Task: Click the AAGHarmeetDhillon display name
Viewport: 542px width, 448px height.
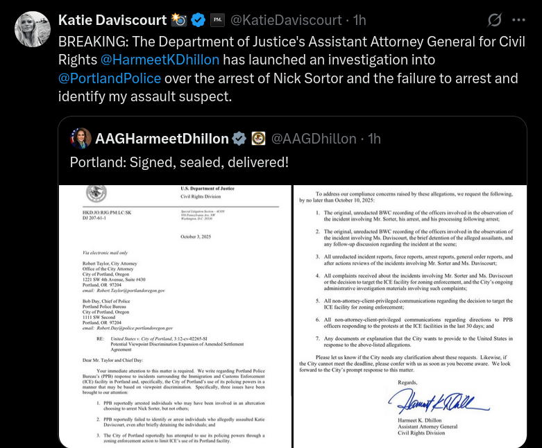Action: [162, 139]
